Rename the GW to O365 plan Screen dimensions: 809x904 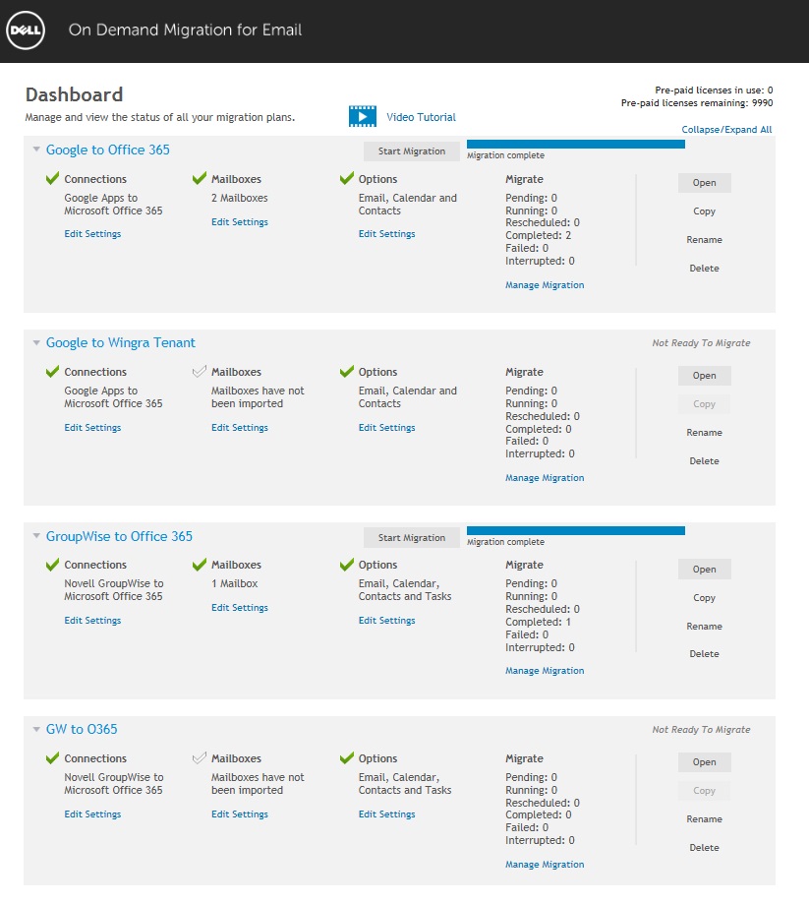pyautogui.click(x=704, y=818)
